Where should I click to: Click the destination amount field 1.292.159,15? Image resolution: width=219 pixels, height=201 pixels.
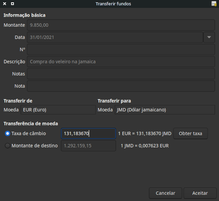click(x=88, y=146)
